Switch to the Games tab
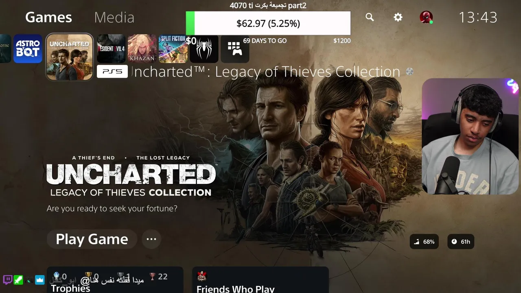Screen dimensions: 521x293 click(48, 17)
